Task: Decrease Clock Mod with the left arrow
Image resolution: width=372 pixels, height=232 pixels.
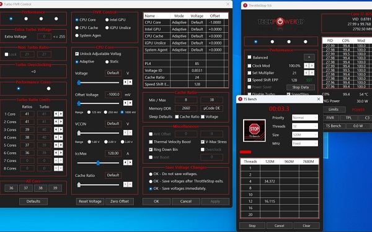Action: [x=306, y=66]
